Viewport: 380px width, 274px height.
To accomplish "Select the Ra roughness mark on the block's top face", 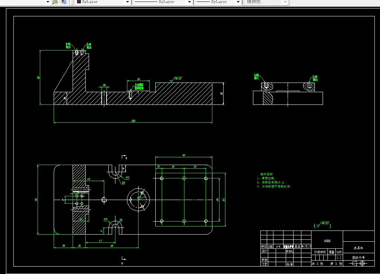I will click(176, 80).
